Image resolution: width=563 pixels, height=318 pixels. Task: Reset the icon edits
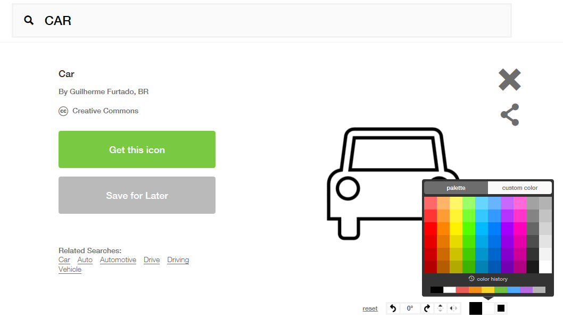[370, 308]
